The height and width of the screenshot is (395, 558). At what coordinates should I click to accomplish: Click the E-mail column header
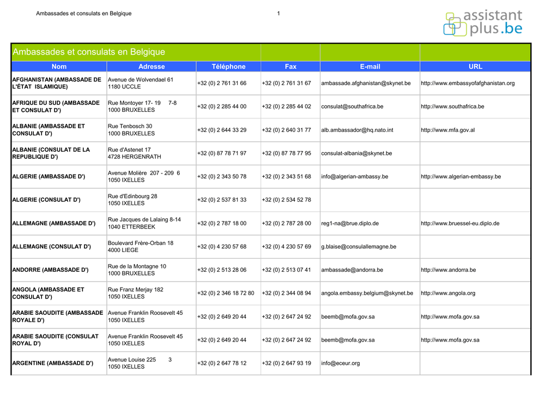(x=370, y=66)
